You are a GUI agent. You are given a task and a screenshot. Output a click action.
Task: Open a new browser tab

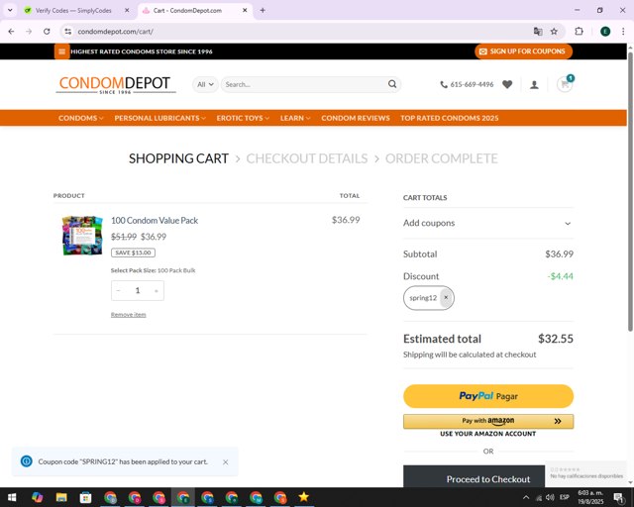pos(263,11)
